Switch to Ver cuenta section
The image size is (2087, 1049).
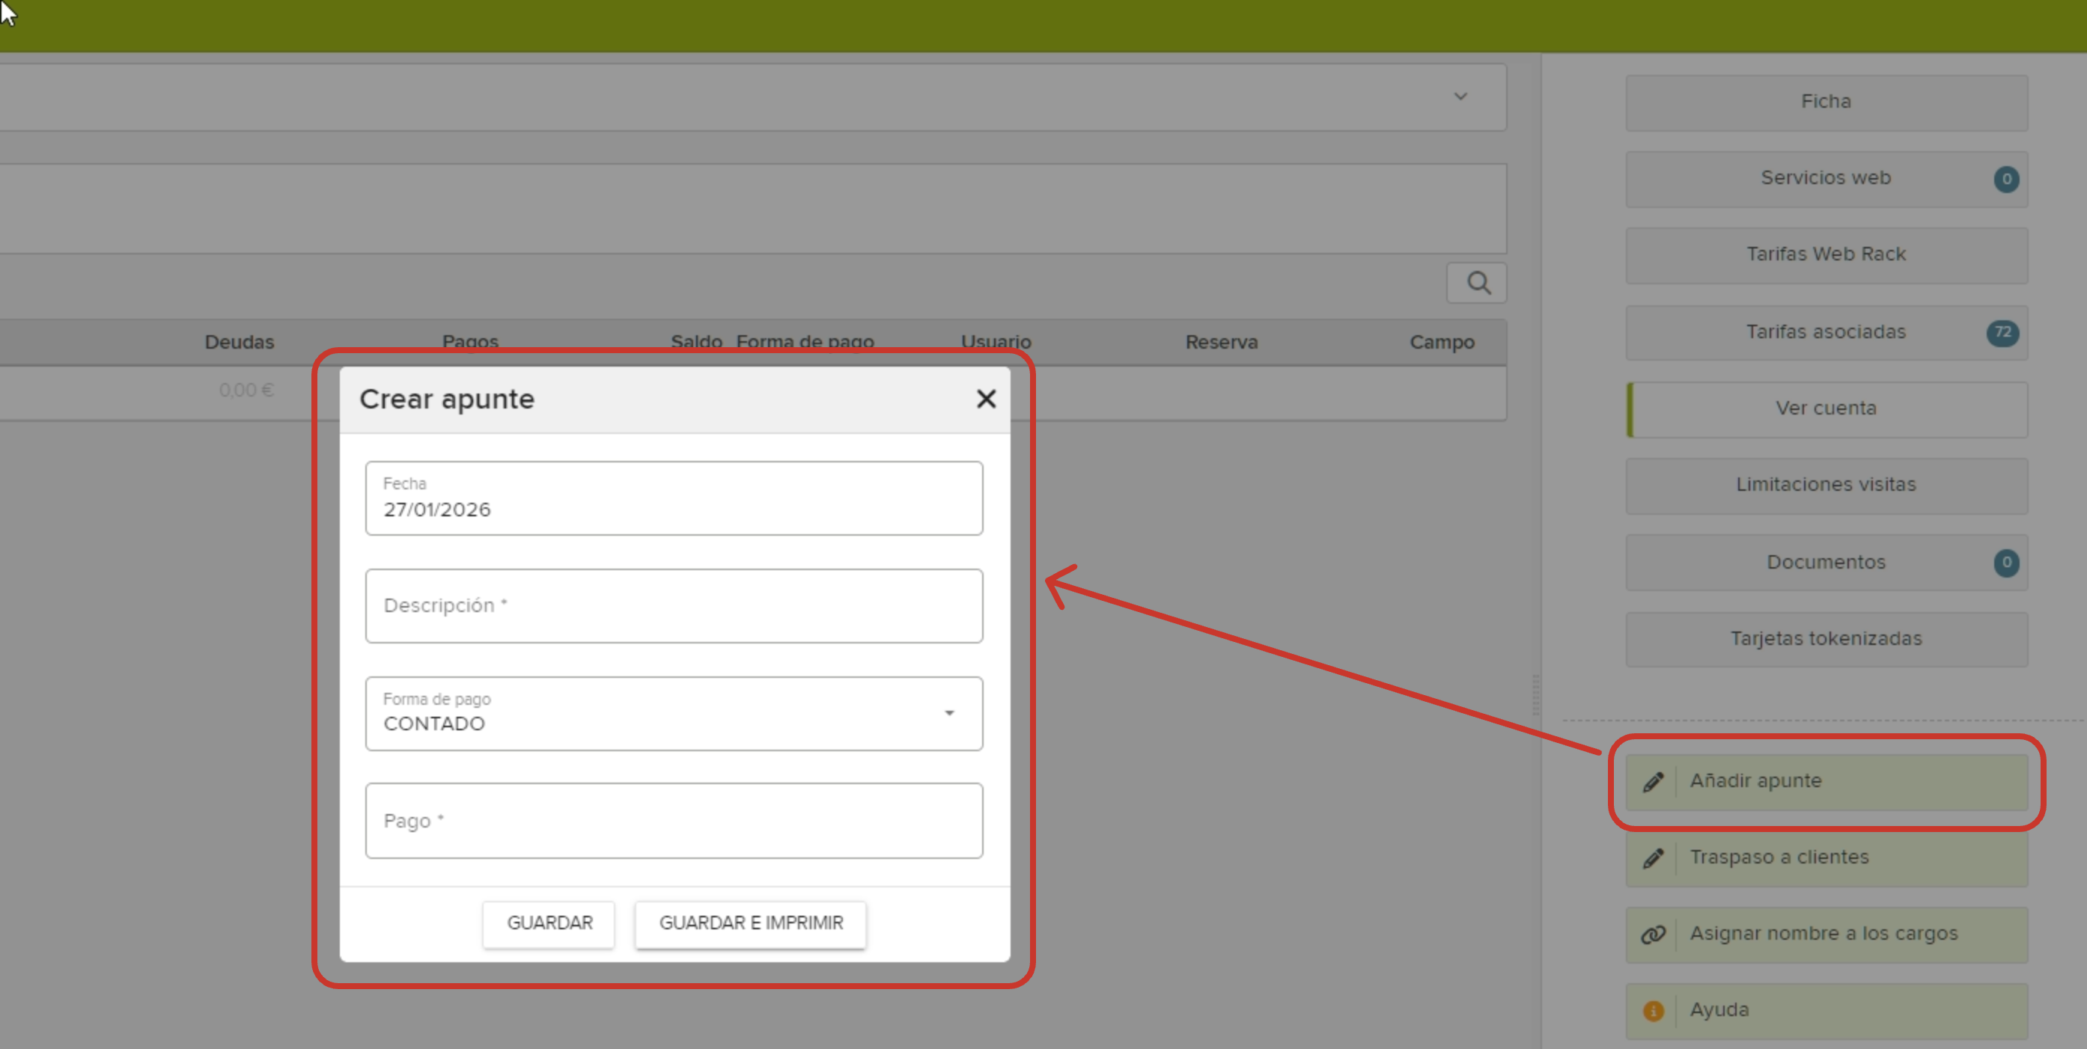[1825, 409]
